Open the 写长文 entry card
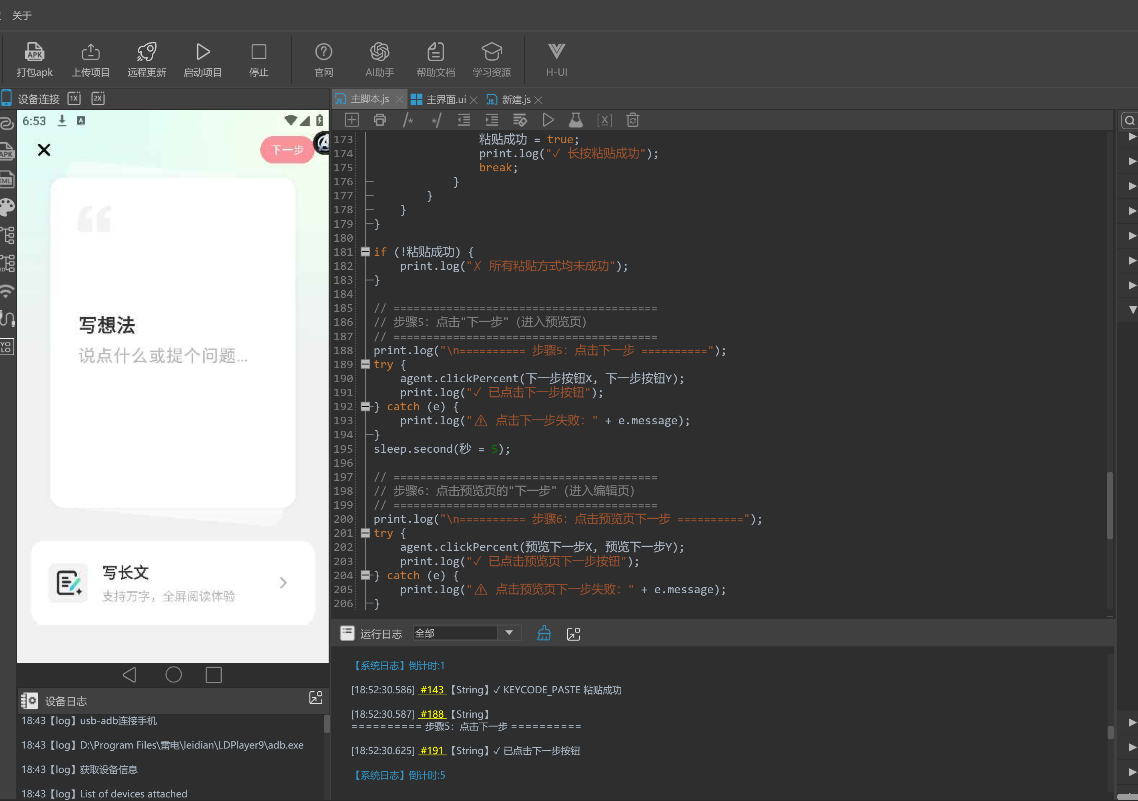This screenshot has height=801, width=1138. [x=173, y=583]
